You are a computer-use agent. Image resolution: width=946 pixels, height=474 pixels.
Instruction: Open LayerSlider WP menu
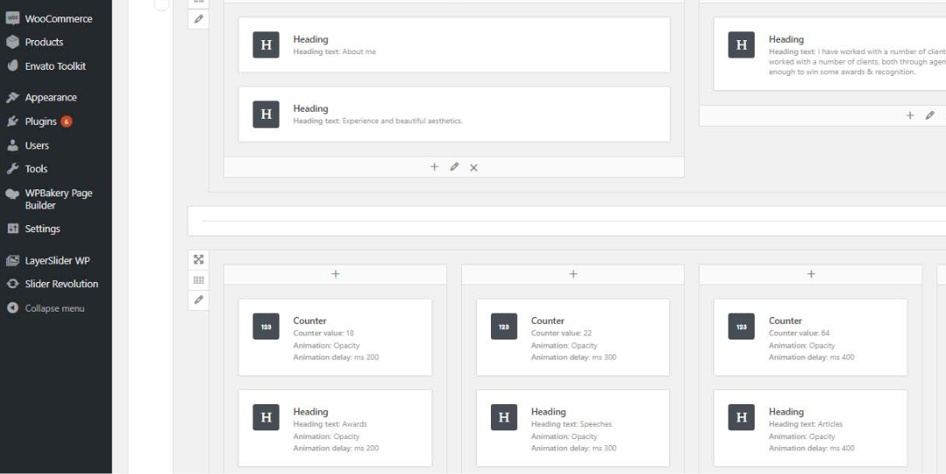pyautogui.click(x=56, y=260)
